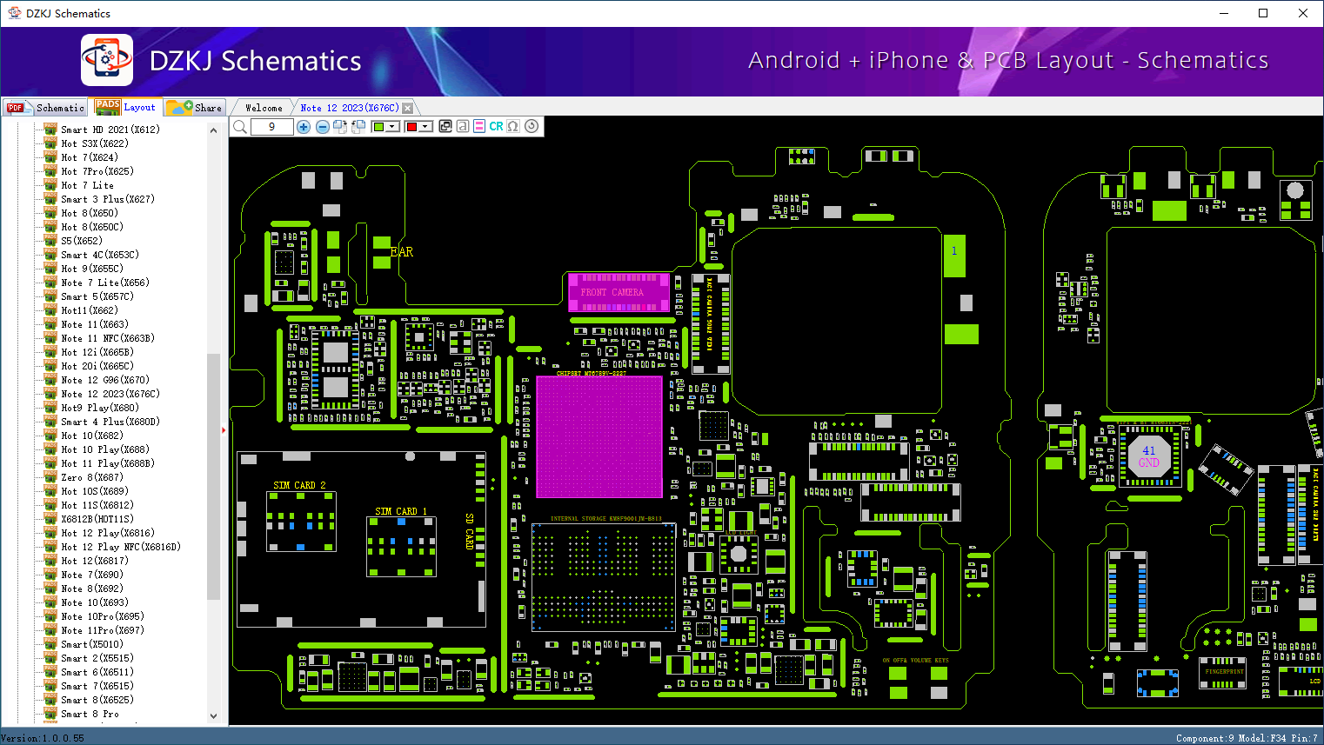Select Hot 7Pro(X625) from the list
The image size is (1324, 745).
point(97,171)
